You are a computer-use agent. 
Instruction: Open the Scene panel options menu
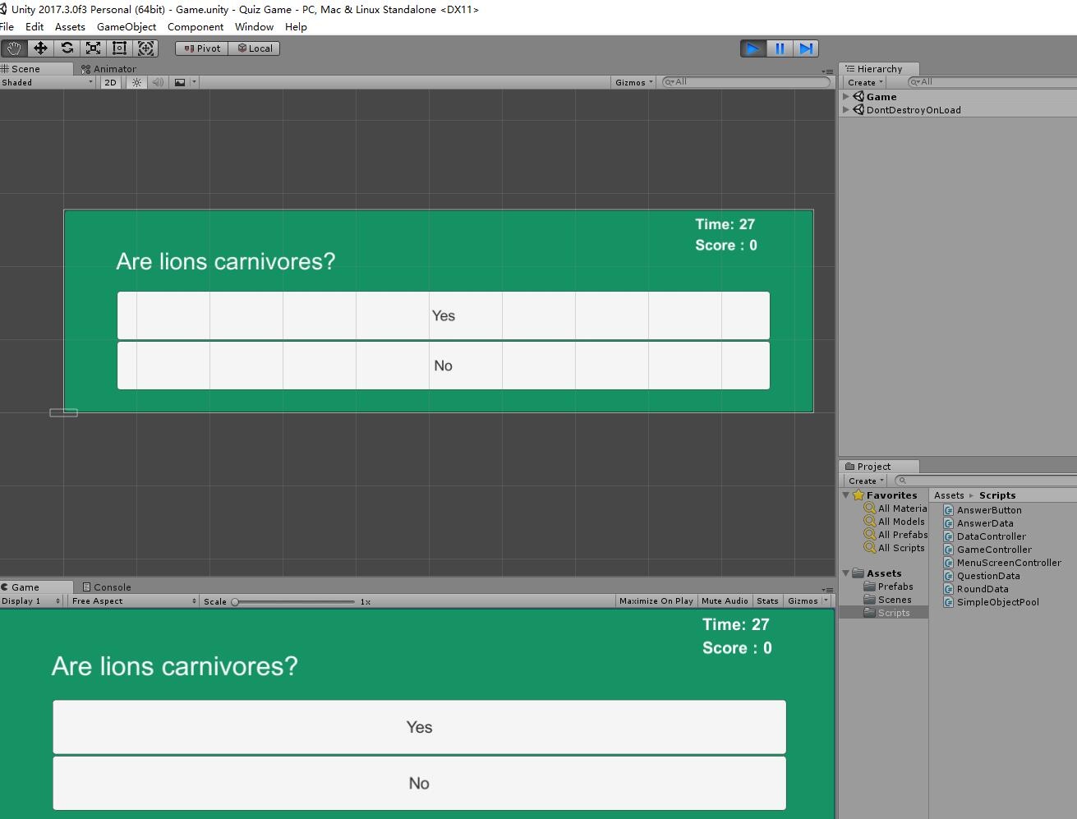[827, 71]
